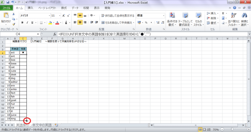Click the AutoSum sigma icon

(x=223, y=13)
